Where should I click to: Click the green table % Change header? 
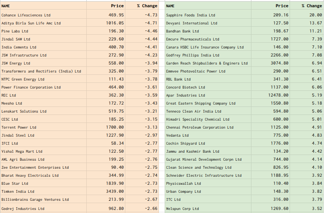coord(312,6)
